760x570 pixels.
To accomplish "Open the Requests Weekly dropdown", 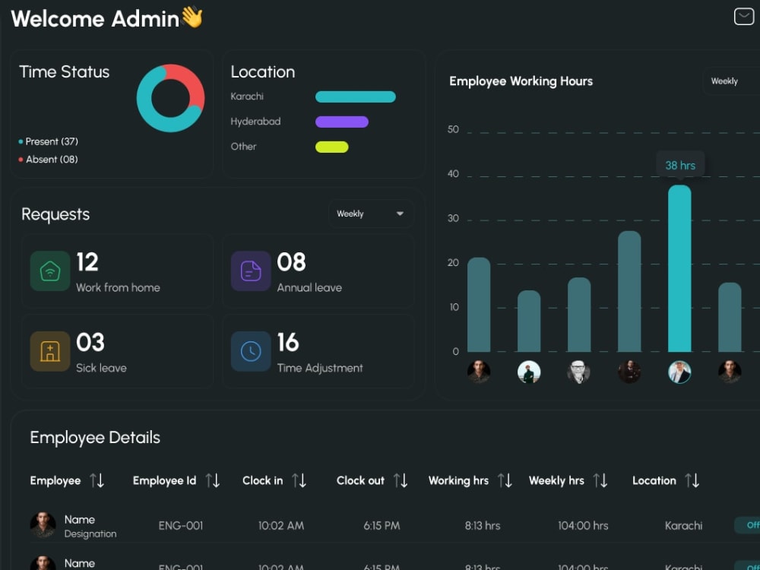I will [x=371, y=214].
